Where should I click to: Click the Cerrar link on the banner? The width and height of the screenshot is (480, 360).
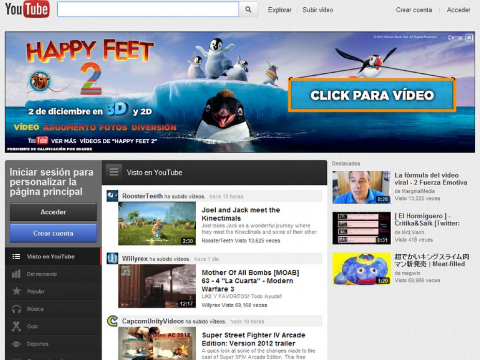coord(455,37)
